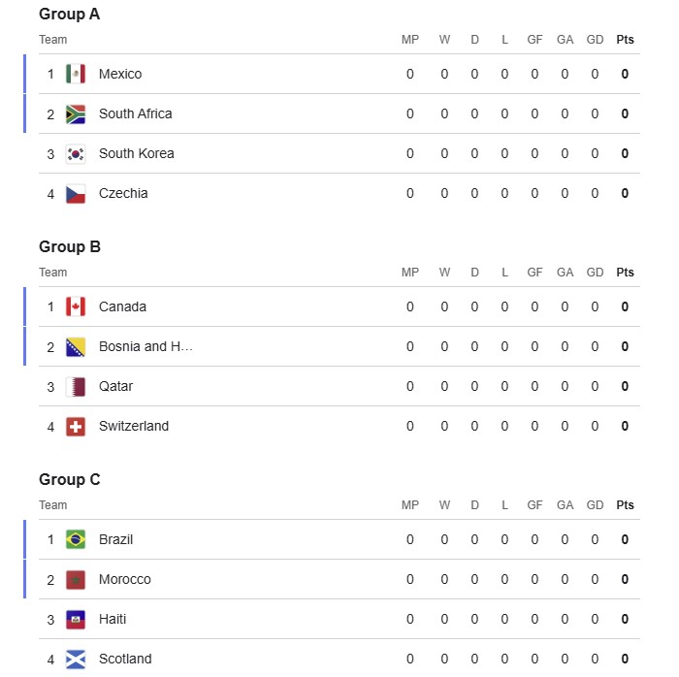Click the Group B heading

(x=69, y=246)
